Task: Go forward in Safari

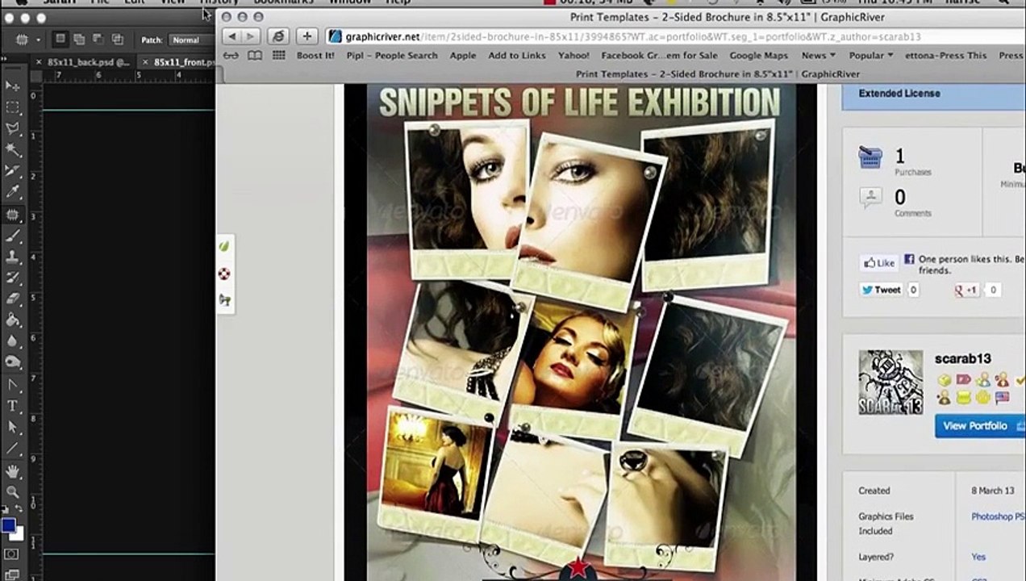Action: [250, 36]
